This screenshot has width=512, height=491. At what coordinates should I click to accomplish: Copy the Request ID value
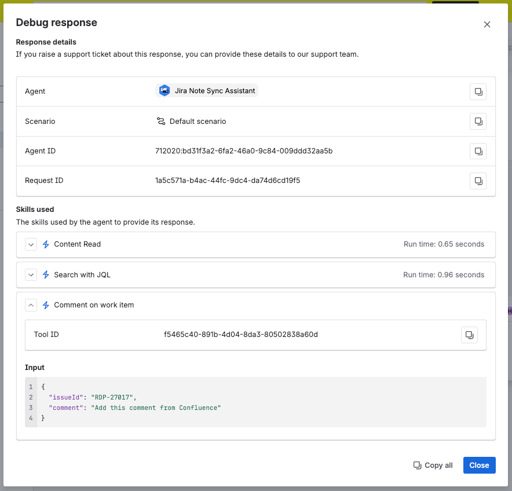(x=478, y=181)
